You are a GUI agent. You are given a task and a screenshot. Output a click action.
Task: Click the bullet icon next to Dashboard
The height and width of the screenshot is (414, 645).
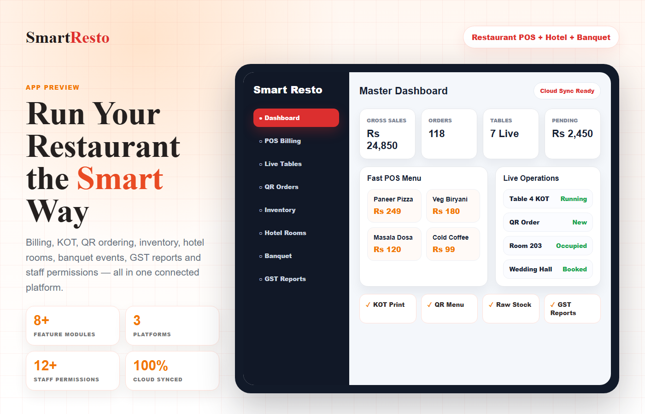tap(261, 118)
